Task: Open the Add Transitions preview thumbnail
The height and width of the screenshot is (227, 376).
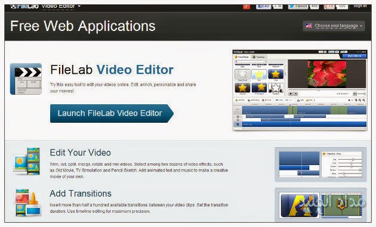Action: 320,205
